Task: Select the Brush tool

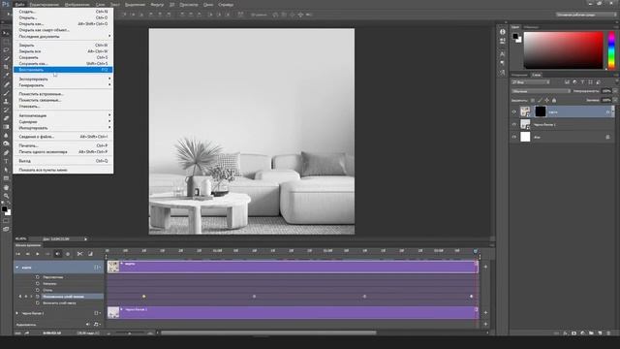Action: 6,93
